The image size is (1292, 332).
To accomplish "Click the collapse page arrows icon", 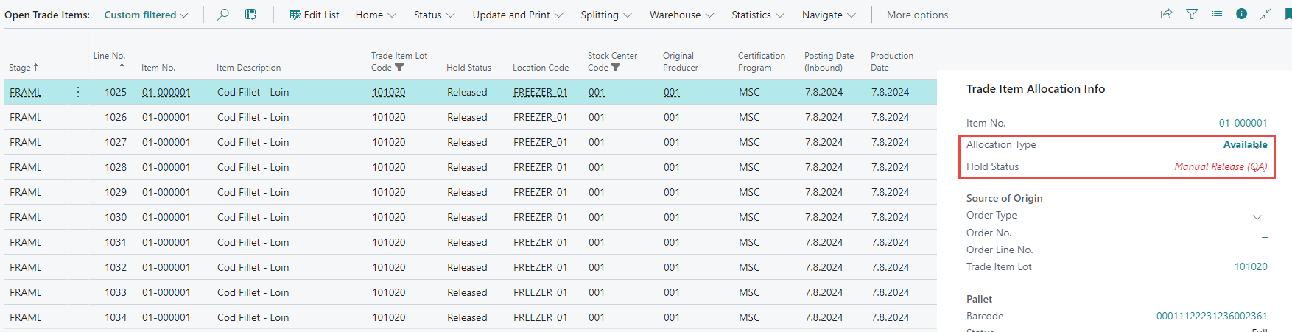I will tap(1265, 14).
